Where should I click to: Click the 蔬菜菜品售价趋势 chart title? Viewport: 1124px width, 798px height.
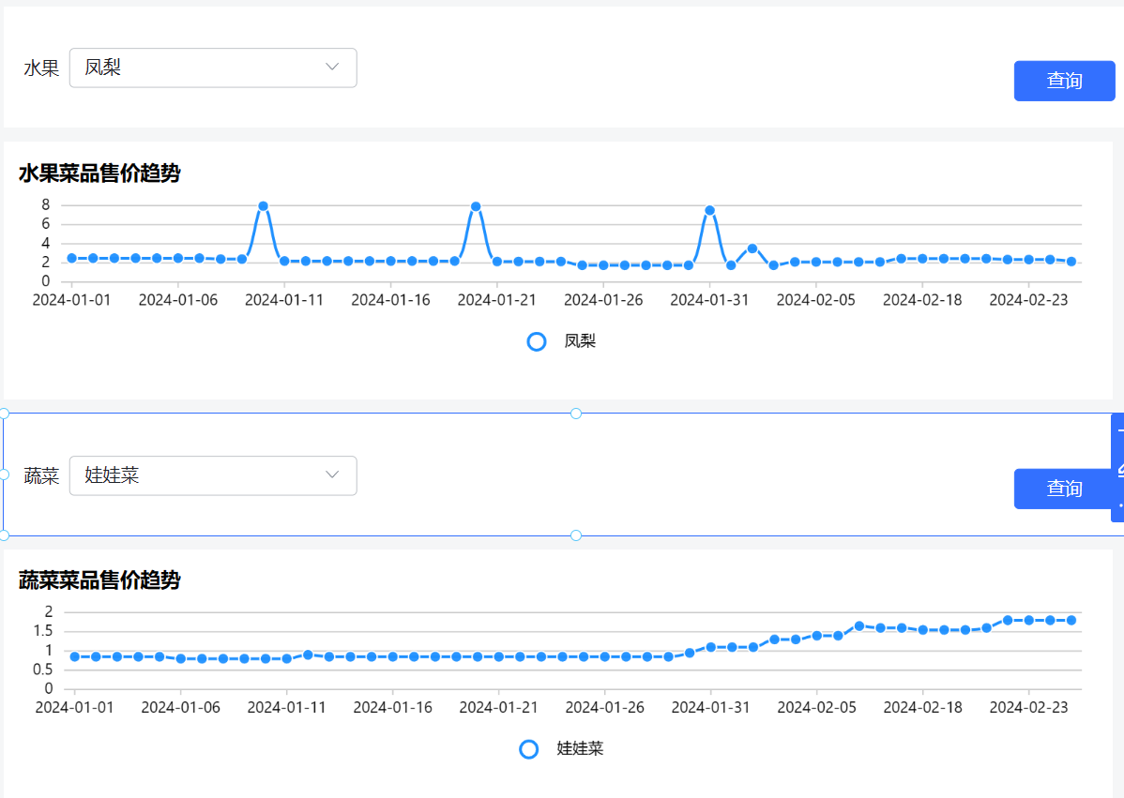(x=99, y=580)
